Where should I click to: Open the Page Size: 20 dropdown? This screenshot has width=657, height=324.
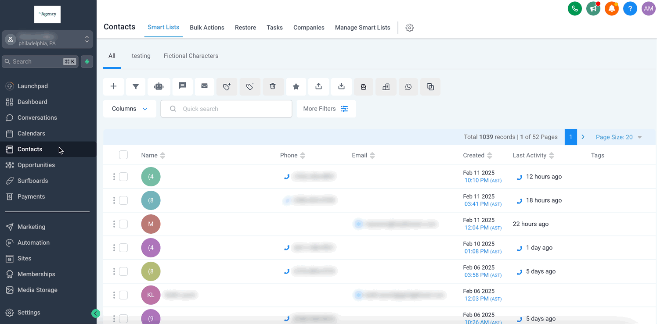pos(619,137)
